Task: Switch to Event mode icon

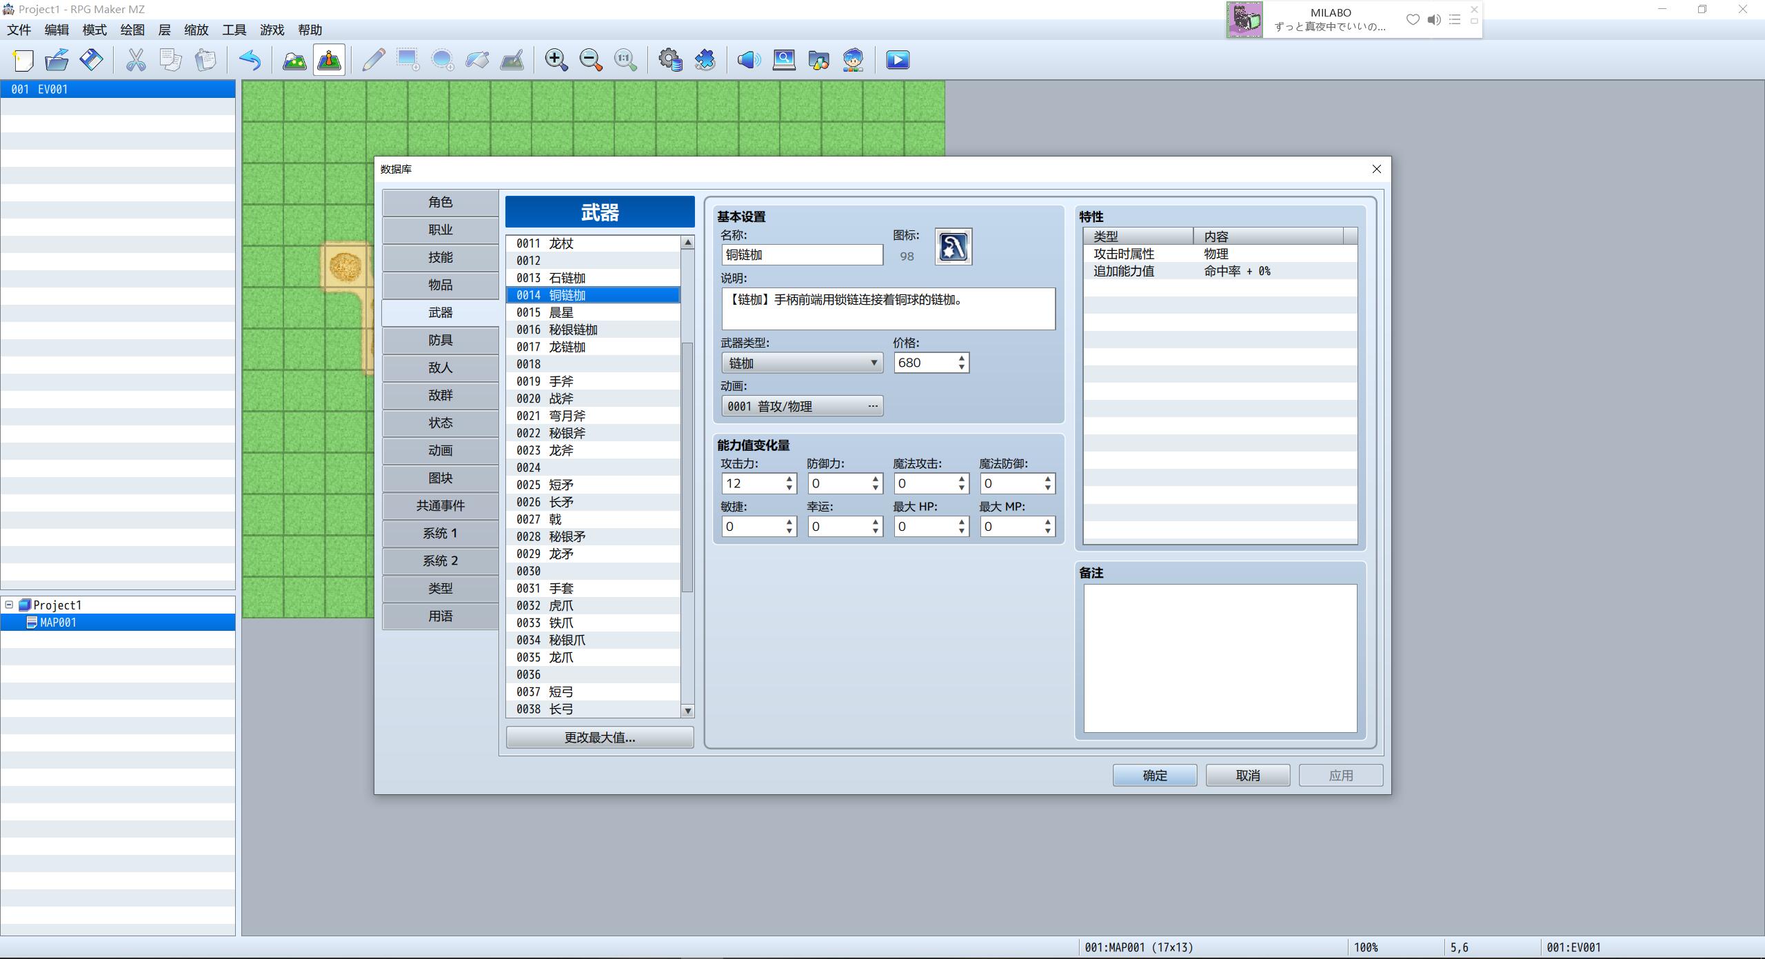Action: [x=330, y=60]
